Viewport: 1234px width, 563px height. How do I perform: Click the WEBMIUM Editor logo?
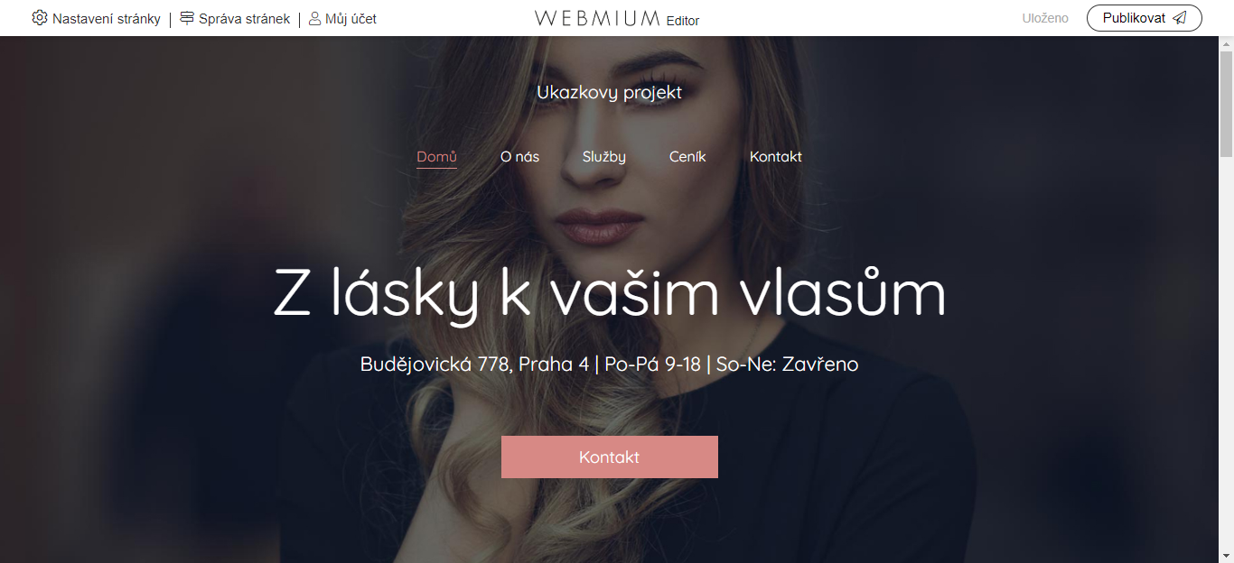[617, 18]
